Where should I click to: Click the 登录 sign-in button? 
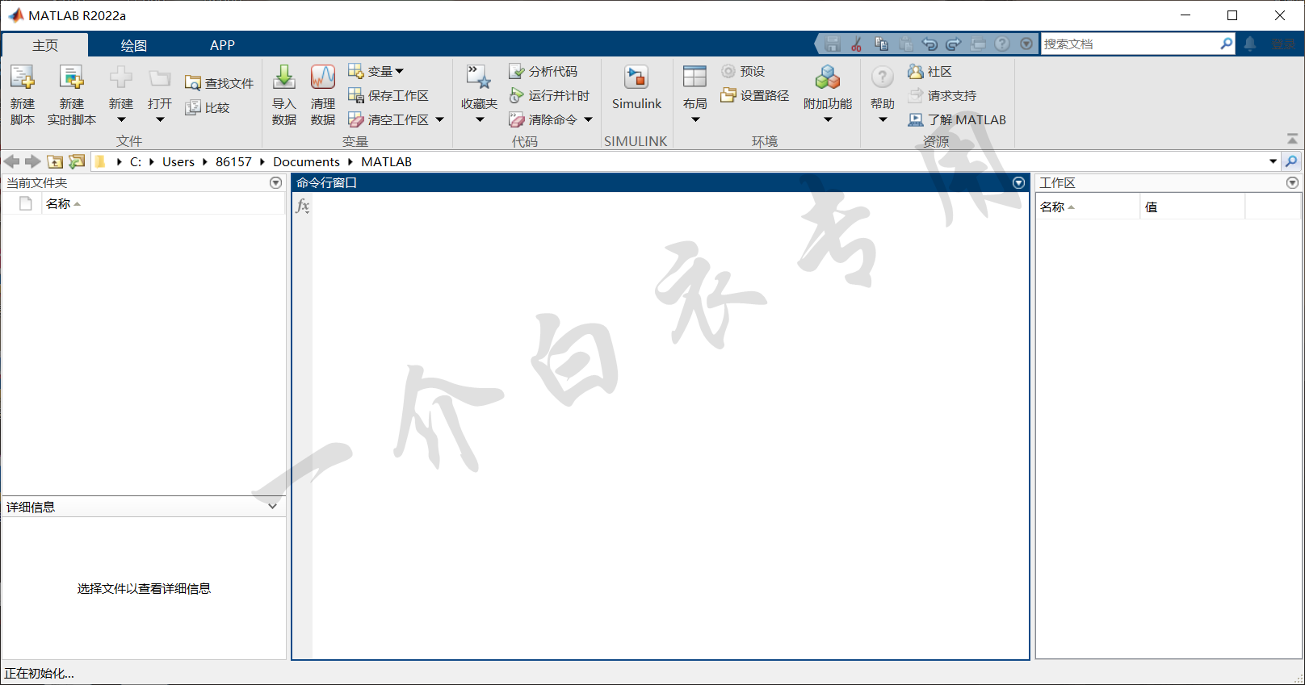pos(1283,44)
